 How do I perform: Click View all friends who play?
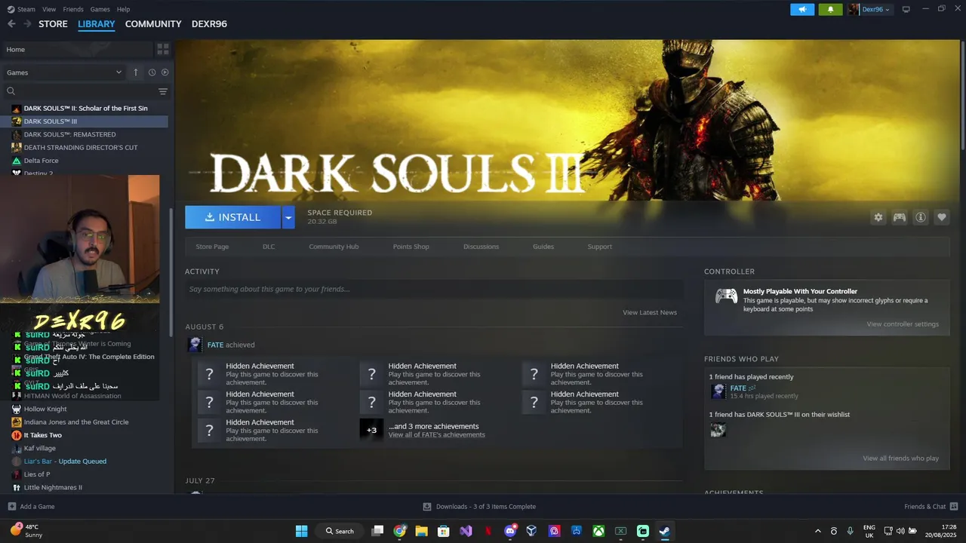[x=900, y=459]
